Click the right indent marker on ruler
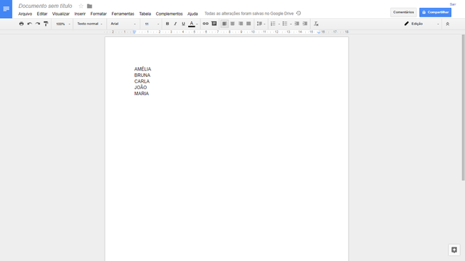This screenshot has height=261, width=465. 318,32
